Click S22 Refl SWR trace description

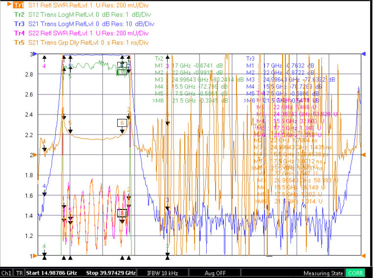pyautogui.click(x=88, y=33)
